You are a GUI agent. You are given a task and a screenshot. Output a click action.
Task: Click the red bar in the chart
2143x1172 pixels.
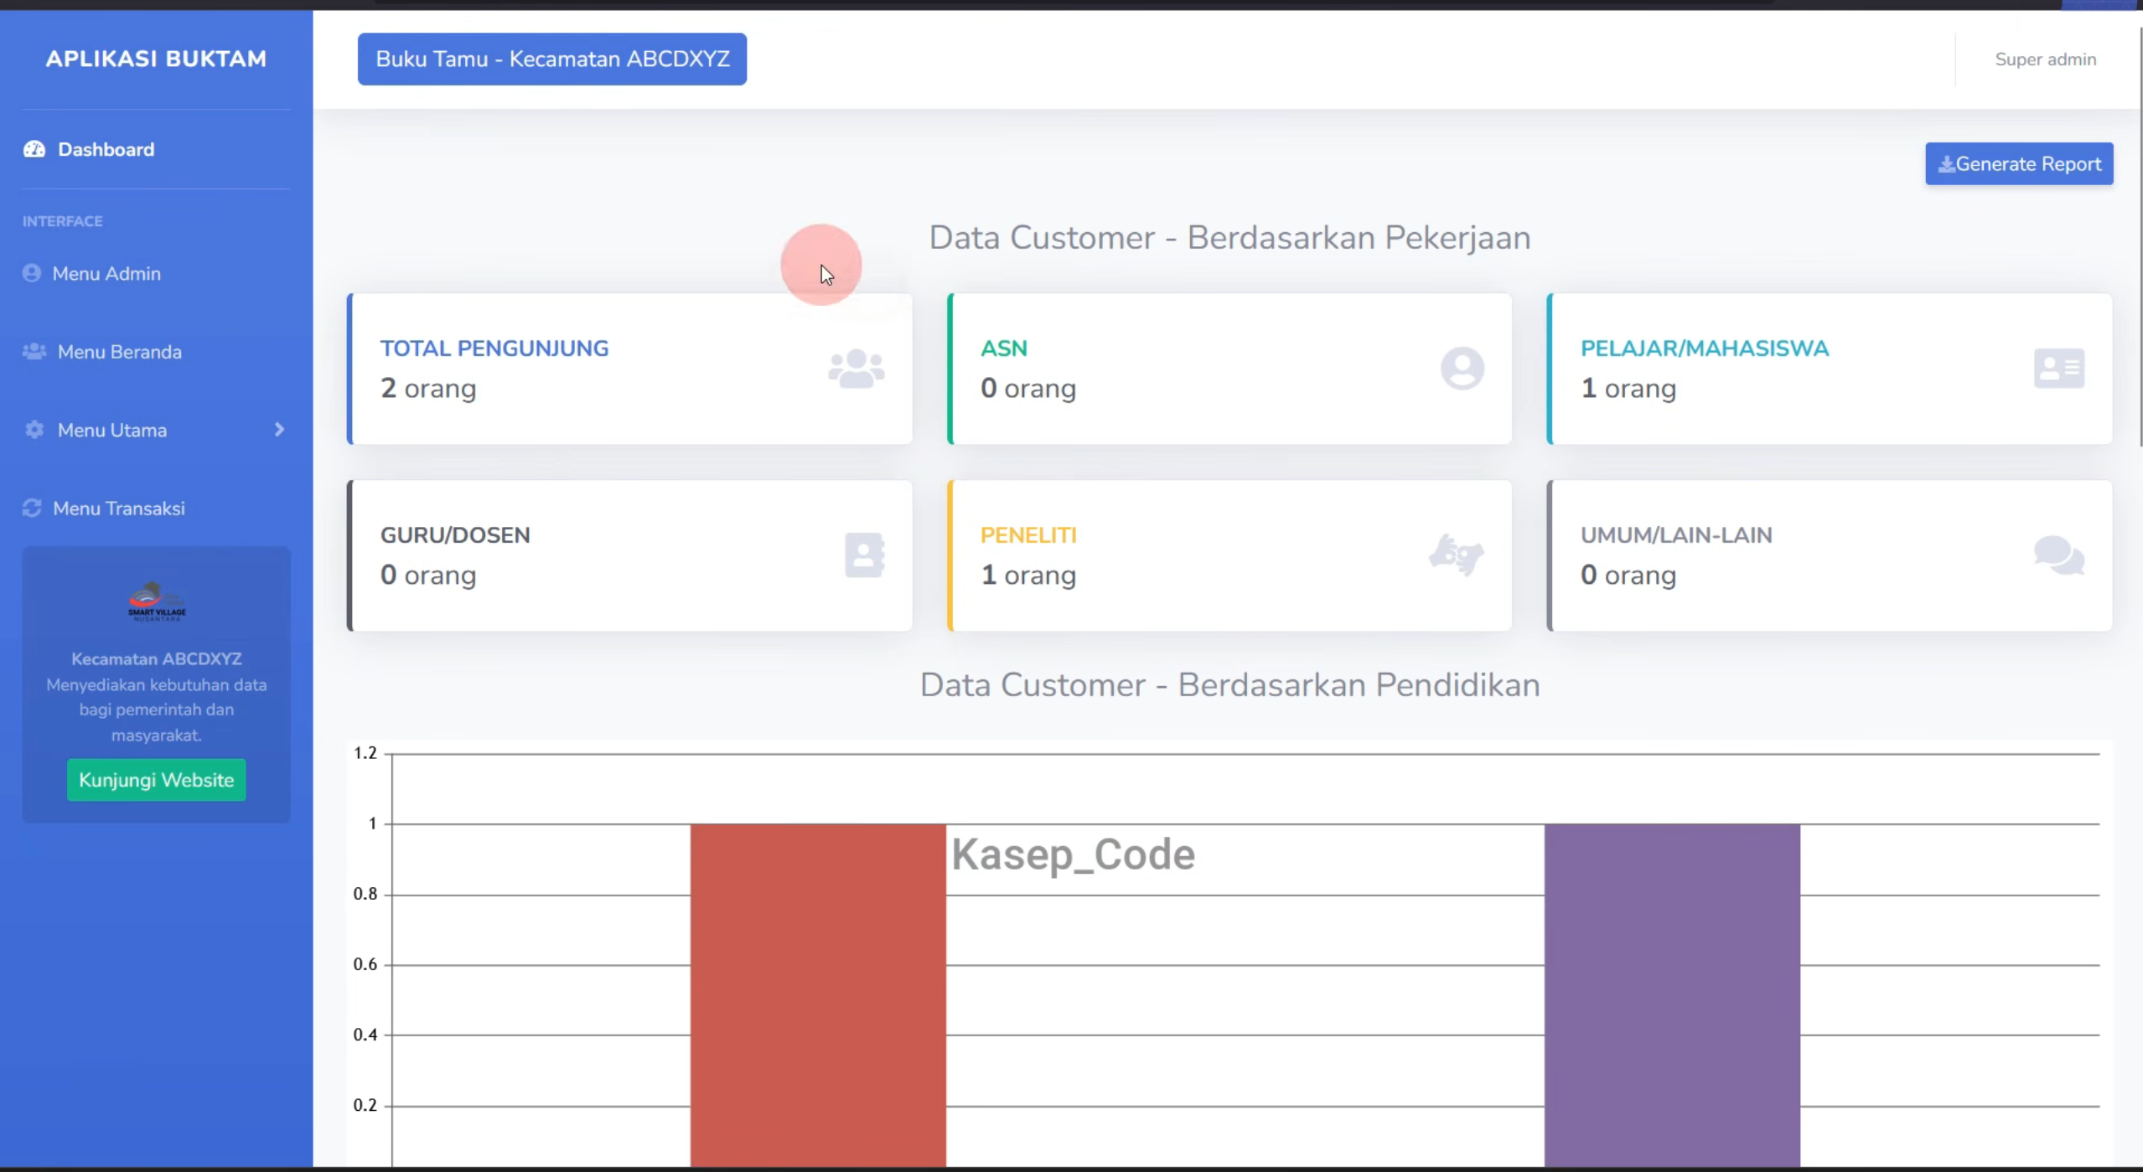[818, 994]
